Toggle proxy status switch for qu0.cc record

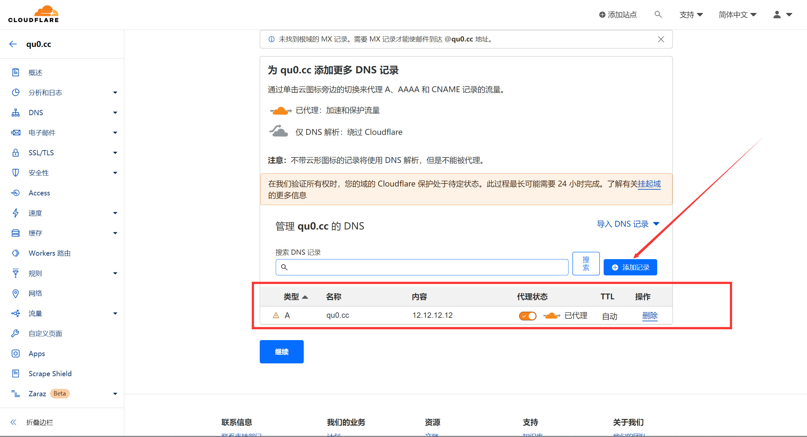[x=527, y=316]
